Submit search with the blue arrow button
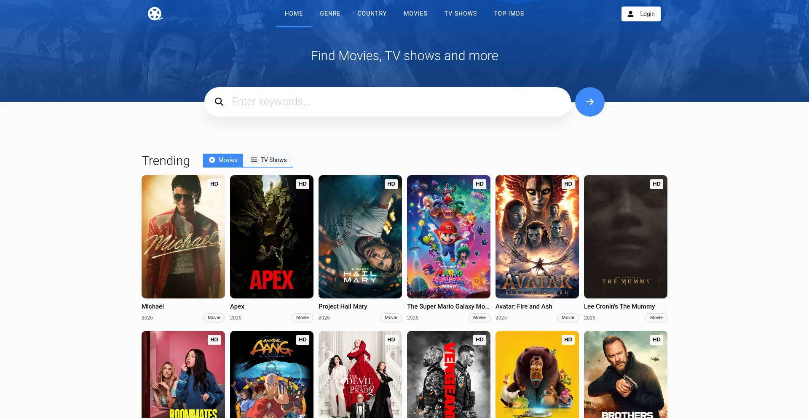809x418 pixels. point(590,102)
